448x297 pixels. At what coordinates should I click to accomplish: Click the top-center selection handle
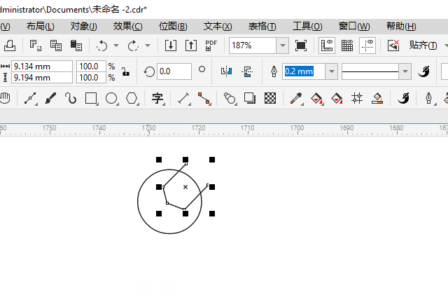coord(185,160)
